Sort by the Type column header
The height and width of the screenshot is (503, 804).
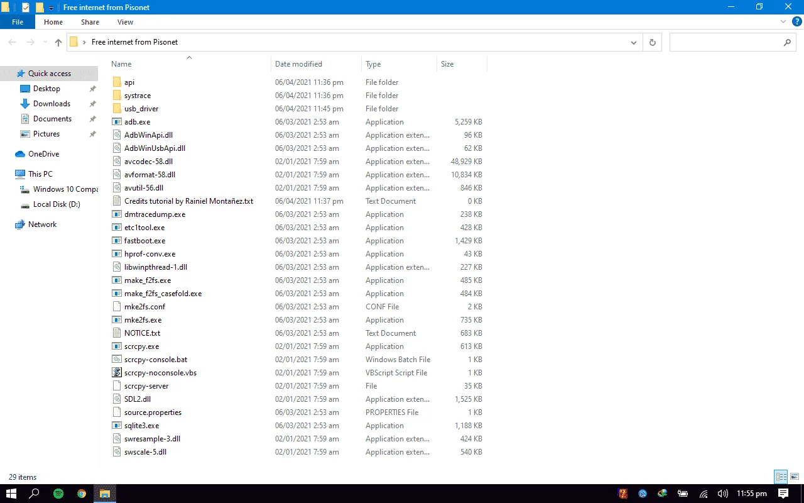coord(399,64)
